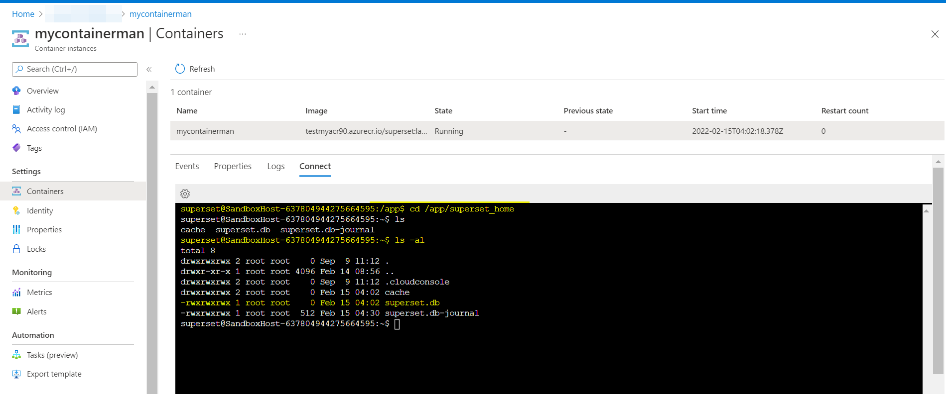The image size is (946, 394).
Task: Click the Running state cell
Action: [449, 131]
